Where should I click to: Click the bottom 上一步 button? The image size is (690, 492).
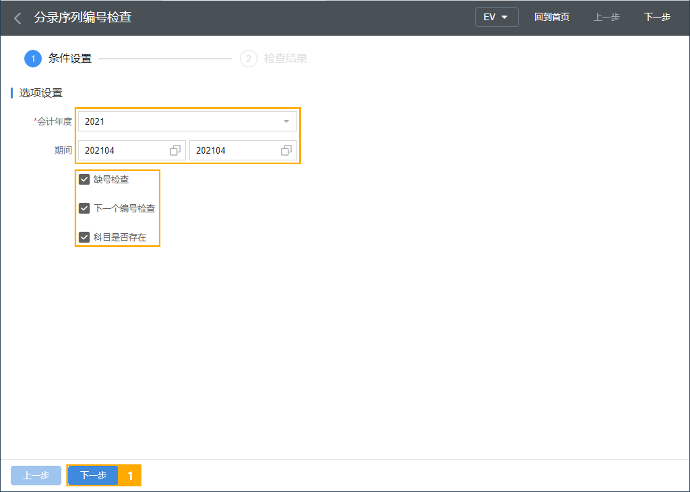(x=36, y=476)
